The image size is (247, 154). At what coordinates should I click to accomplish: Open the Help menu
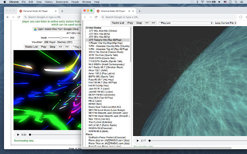coord(96,2)
